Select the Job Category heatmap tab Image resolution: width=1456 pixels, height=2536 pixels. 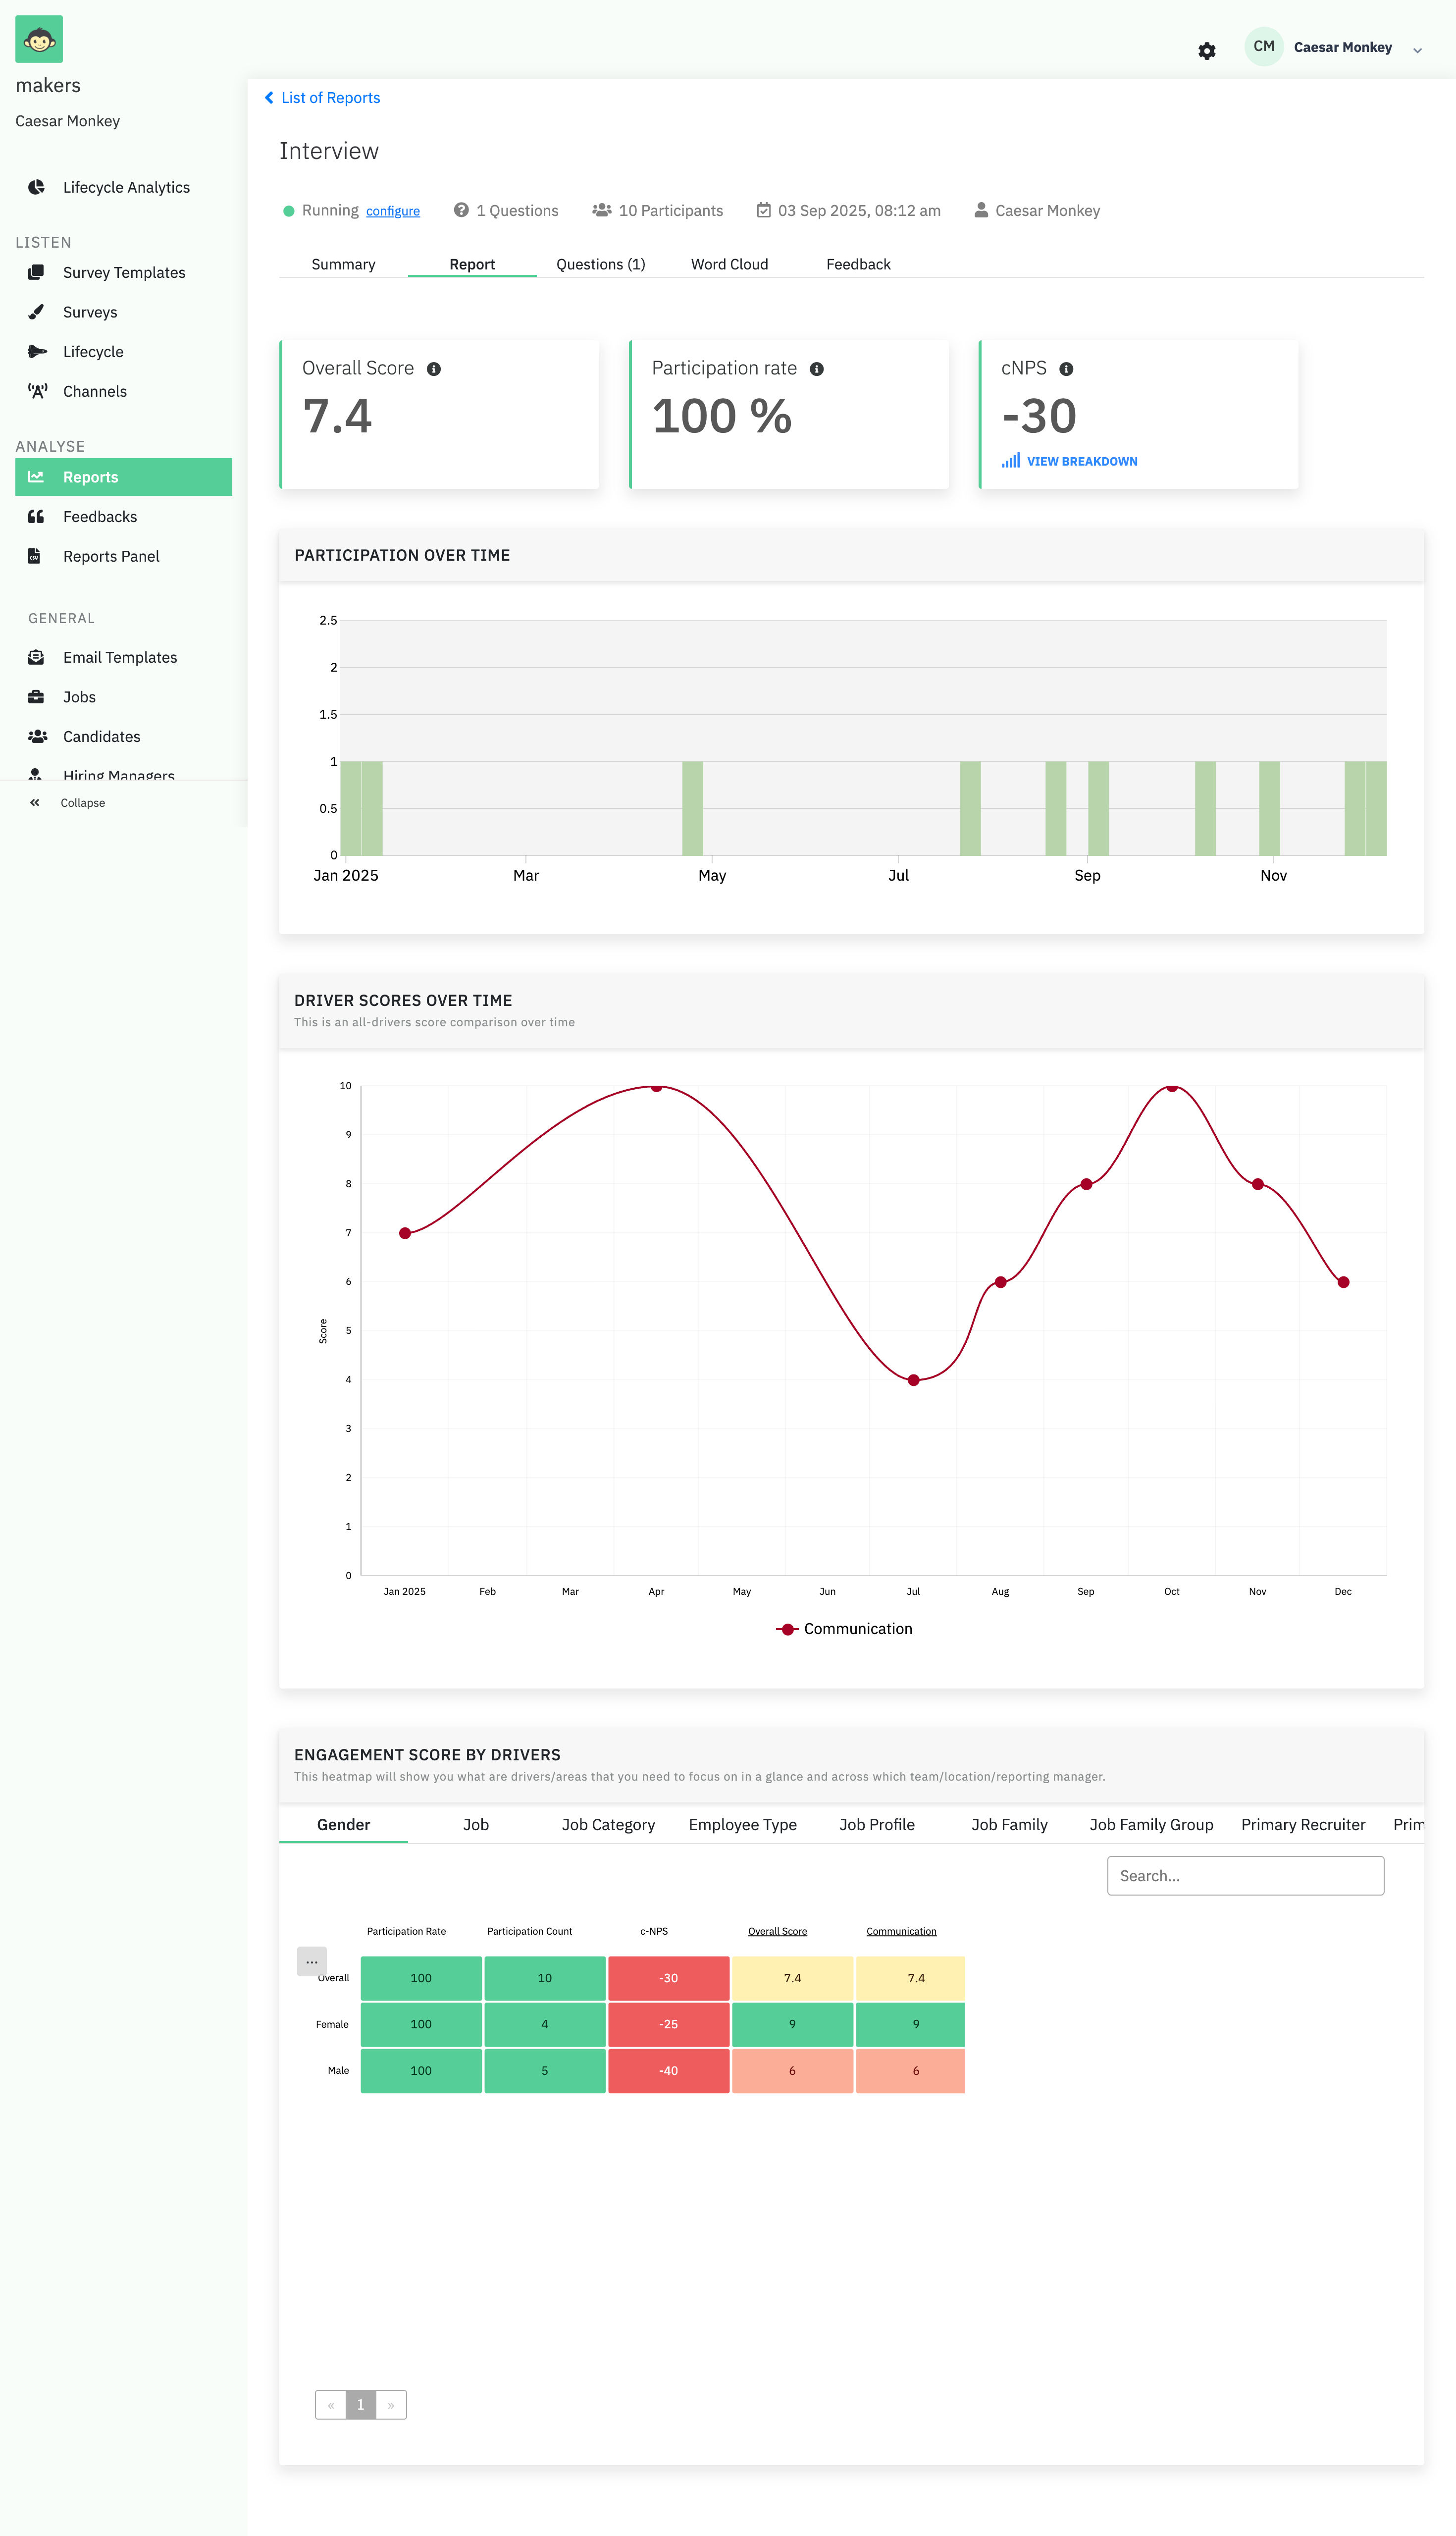pyautogui.click(x=608, y=1824)
